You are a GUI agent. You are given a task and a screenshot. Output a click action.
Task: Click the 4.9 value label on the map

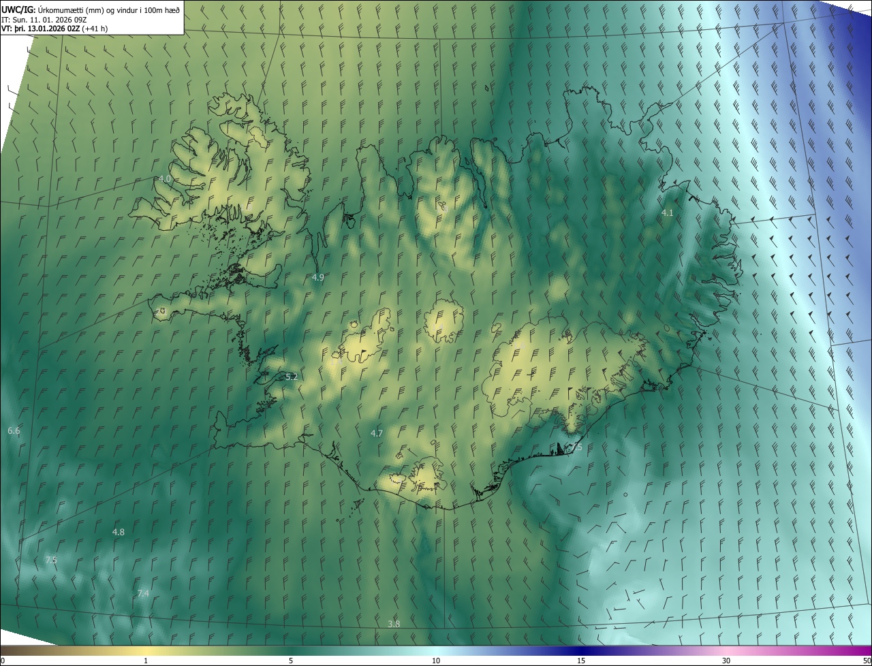(x=318, y=277)
